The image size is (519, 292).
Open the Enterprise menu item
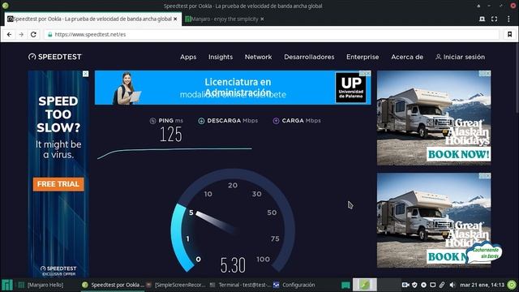pos(362,57)
